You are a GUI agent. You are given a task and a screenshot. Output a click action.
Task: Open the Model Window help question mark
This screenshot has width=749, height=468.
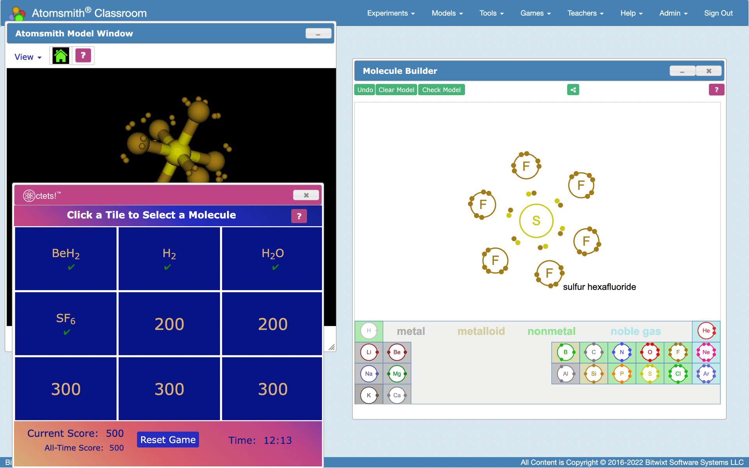(x=83, y=56)
